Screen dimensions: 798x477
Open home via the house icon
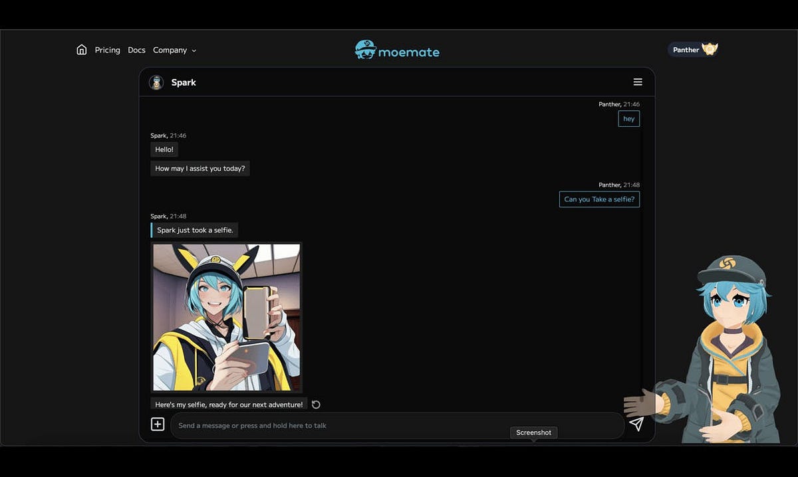(81, 49)
